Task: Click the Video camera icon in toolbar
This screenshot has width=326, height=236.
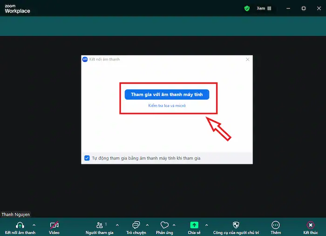Action: click(54, 225)
